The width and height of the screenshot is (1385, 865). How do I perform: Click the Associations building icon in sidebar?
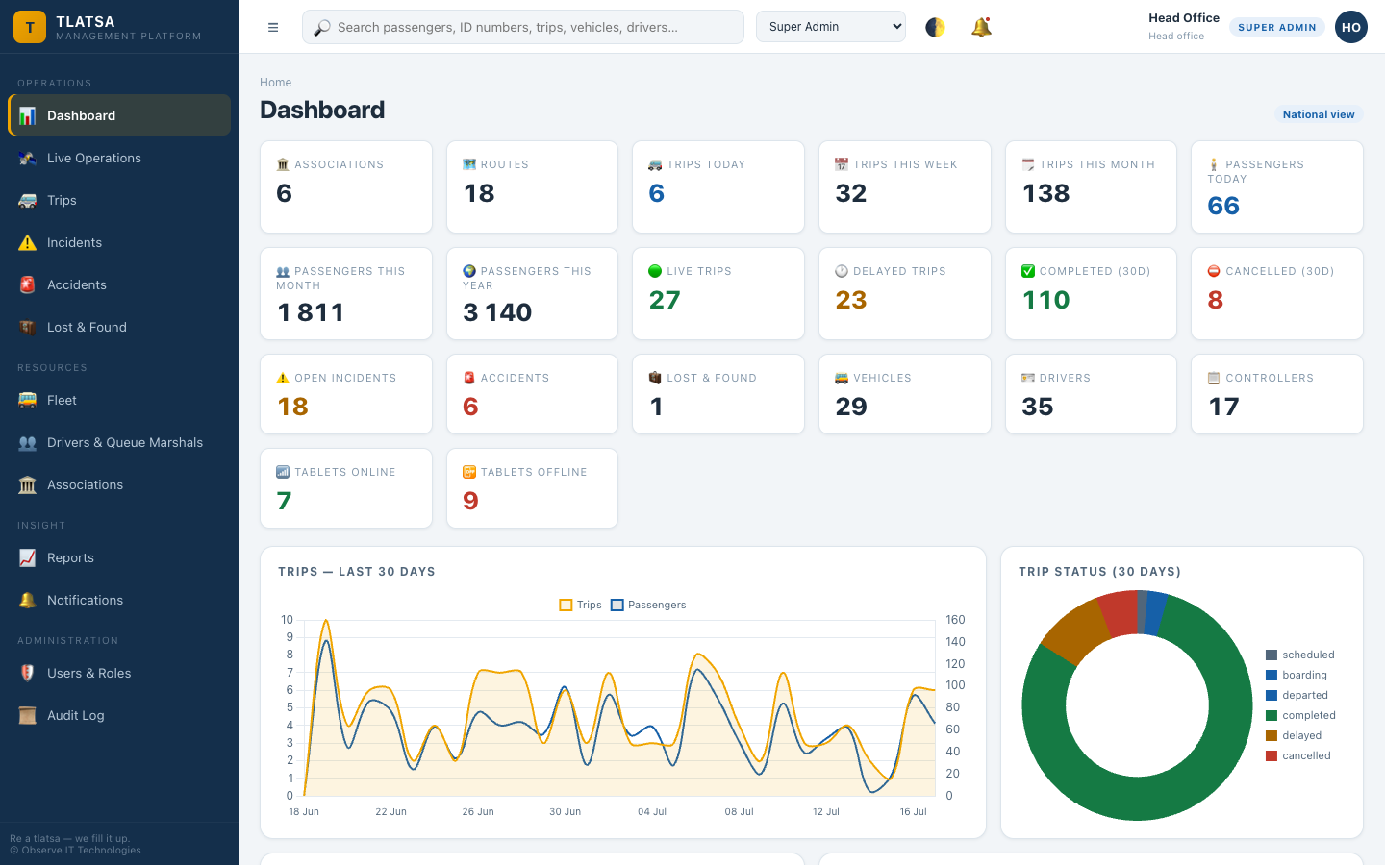click(x=28, y=484)
